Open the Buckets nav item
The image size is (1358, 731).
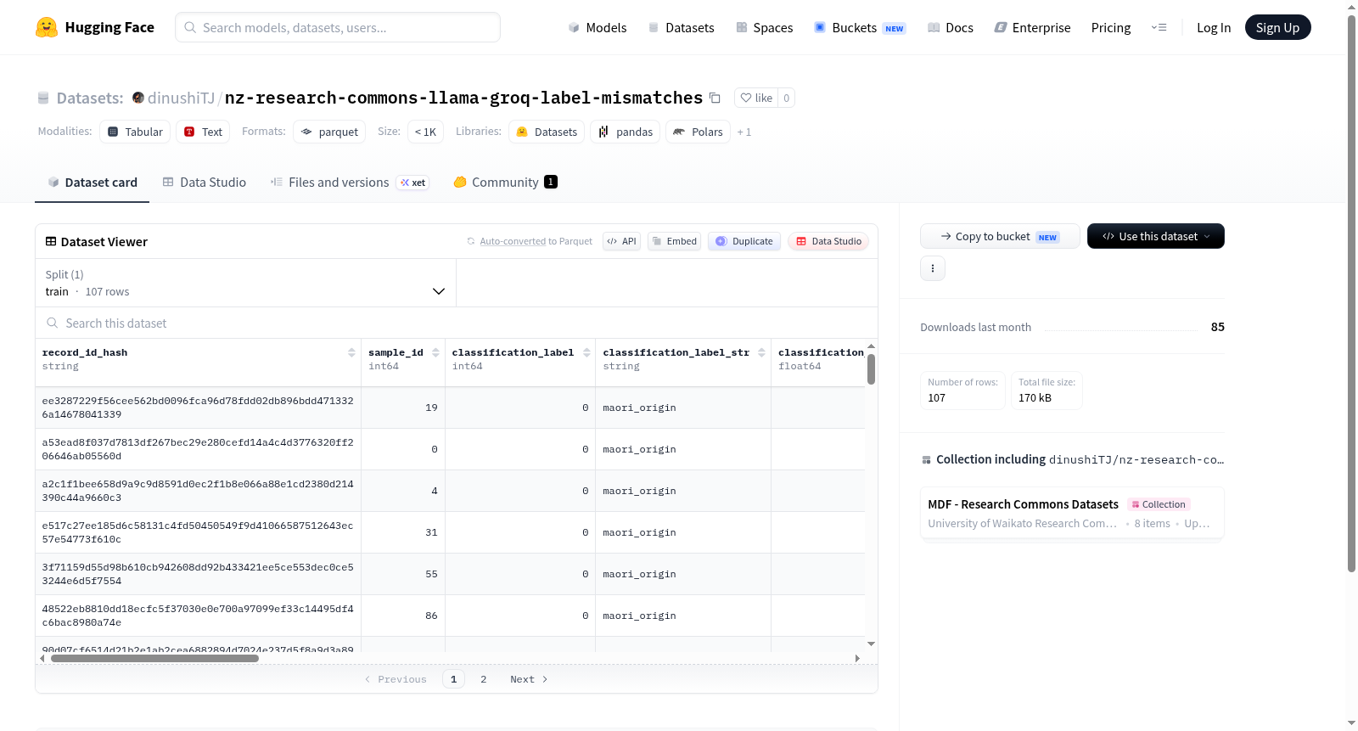click(x=860, y=27)
